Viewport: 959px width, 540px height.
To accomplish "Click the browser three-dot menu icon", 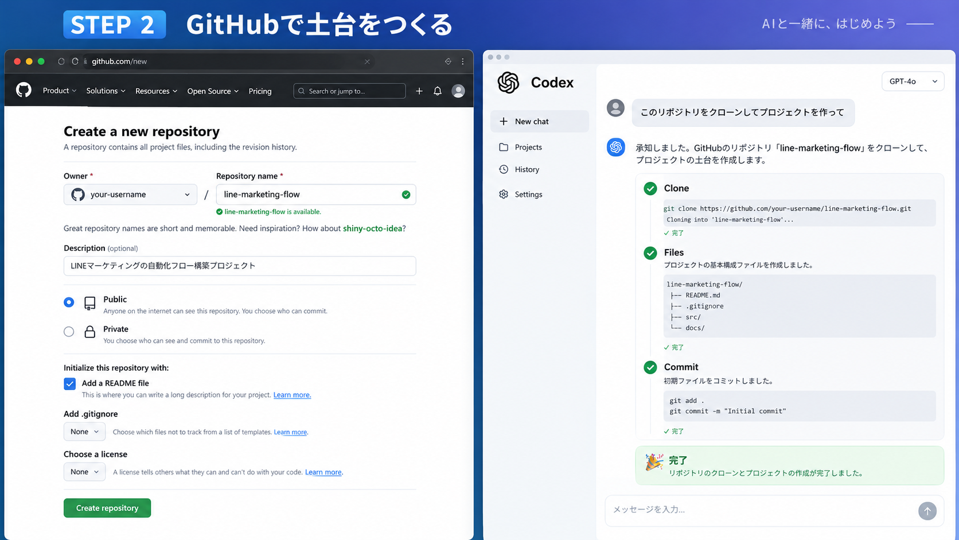I will pos(463,61).
